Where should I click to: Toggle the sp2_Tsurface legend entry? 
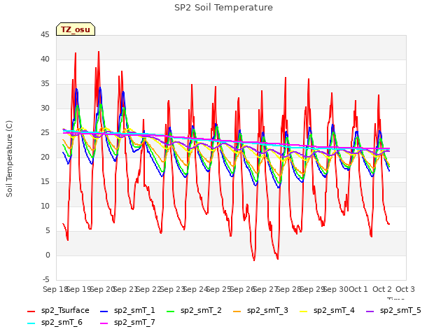(x=58, y=310)
